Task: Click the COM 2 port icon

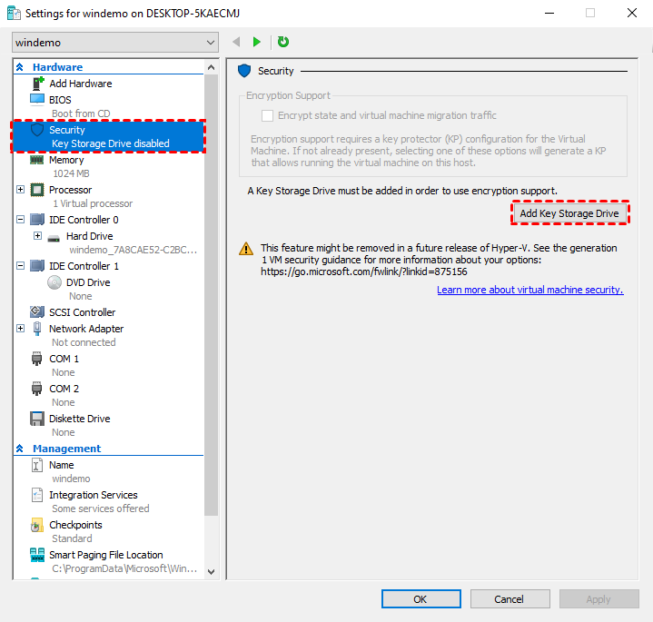Action: pos(36,389)
